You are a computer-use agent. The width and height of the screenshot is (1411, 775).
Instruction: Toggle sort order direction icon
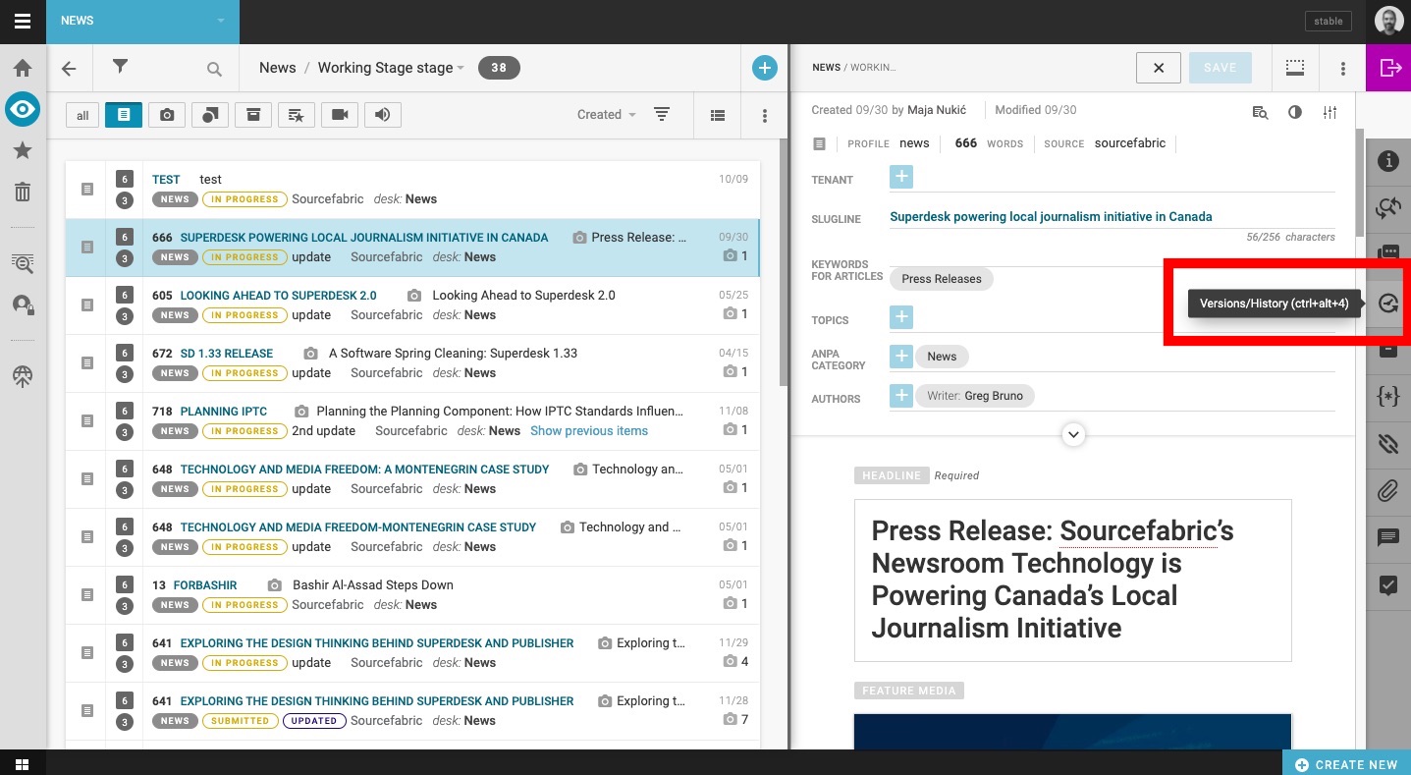click(662, 115)
